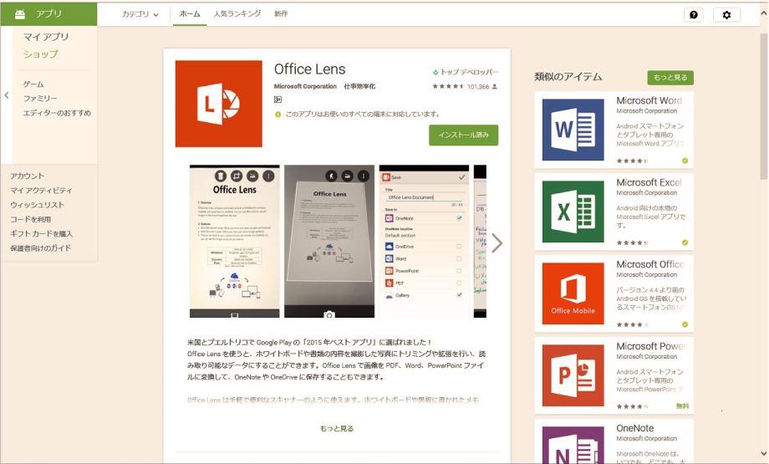Click the OneNote app icon
The width and height of the screenshot is (769, 464).
(x=573, y=445)
